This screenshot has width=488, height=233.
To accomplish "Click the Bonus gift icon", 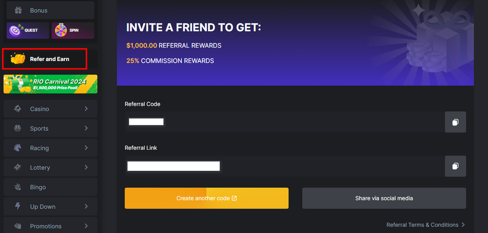I will 18,10.
